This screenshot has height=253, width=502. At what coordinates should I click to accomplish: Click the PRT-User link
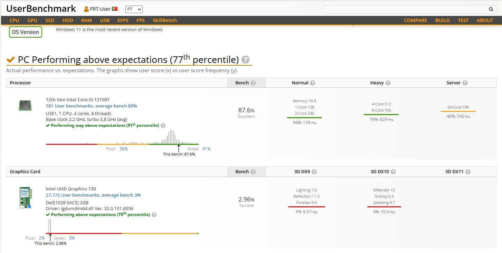100,9
